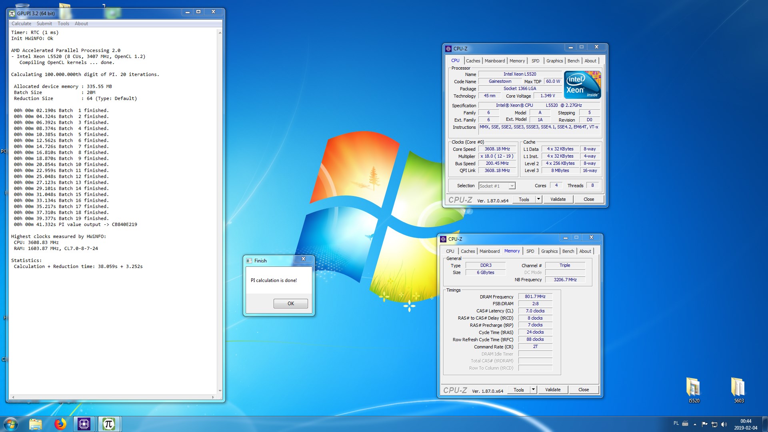Switch to SPD tab in upper CPU-Z
This screenshot has height=432, width=768.
[x=536, y=61]
